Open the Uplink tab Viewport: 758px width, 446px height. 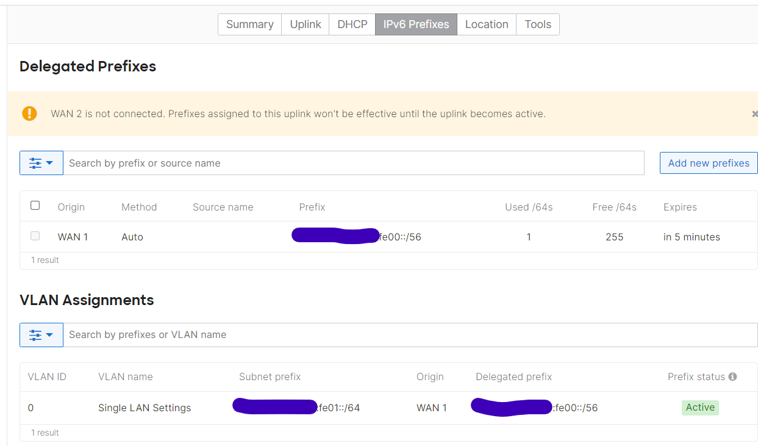(306, 24)
